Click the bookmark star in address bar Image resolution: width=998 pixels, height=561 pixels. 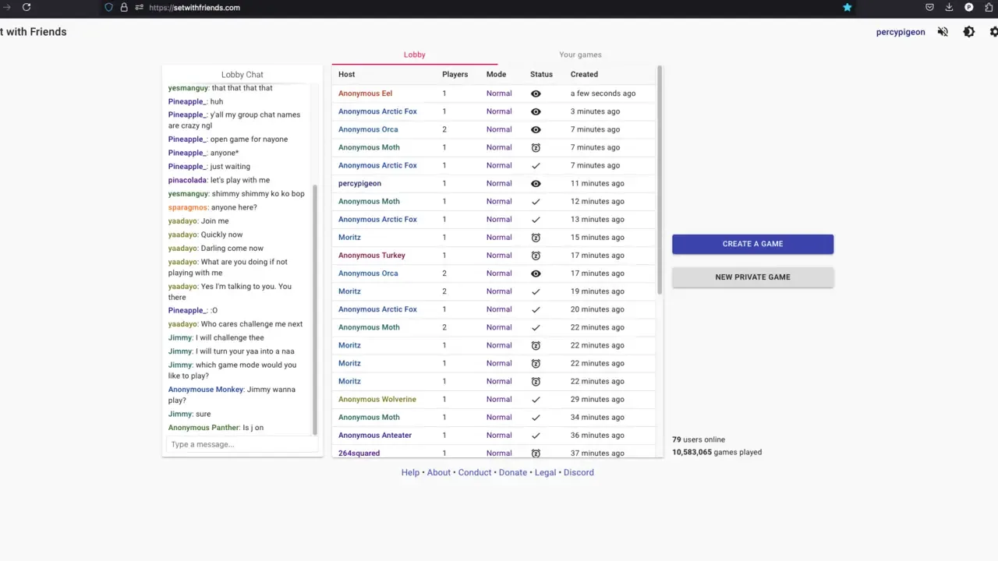click(847, 7)
